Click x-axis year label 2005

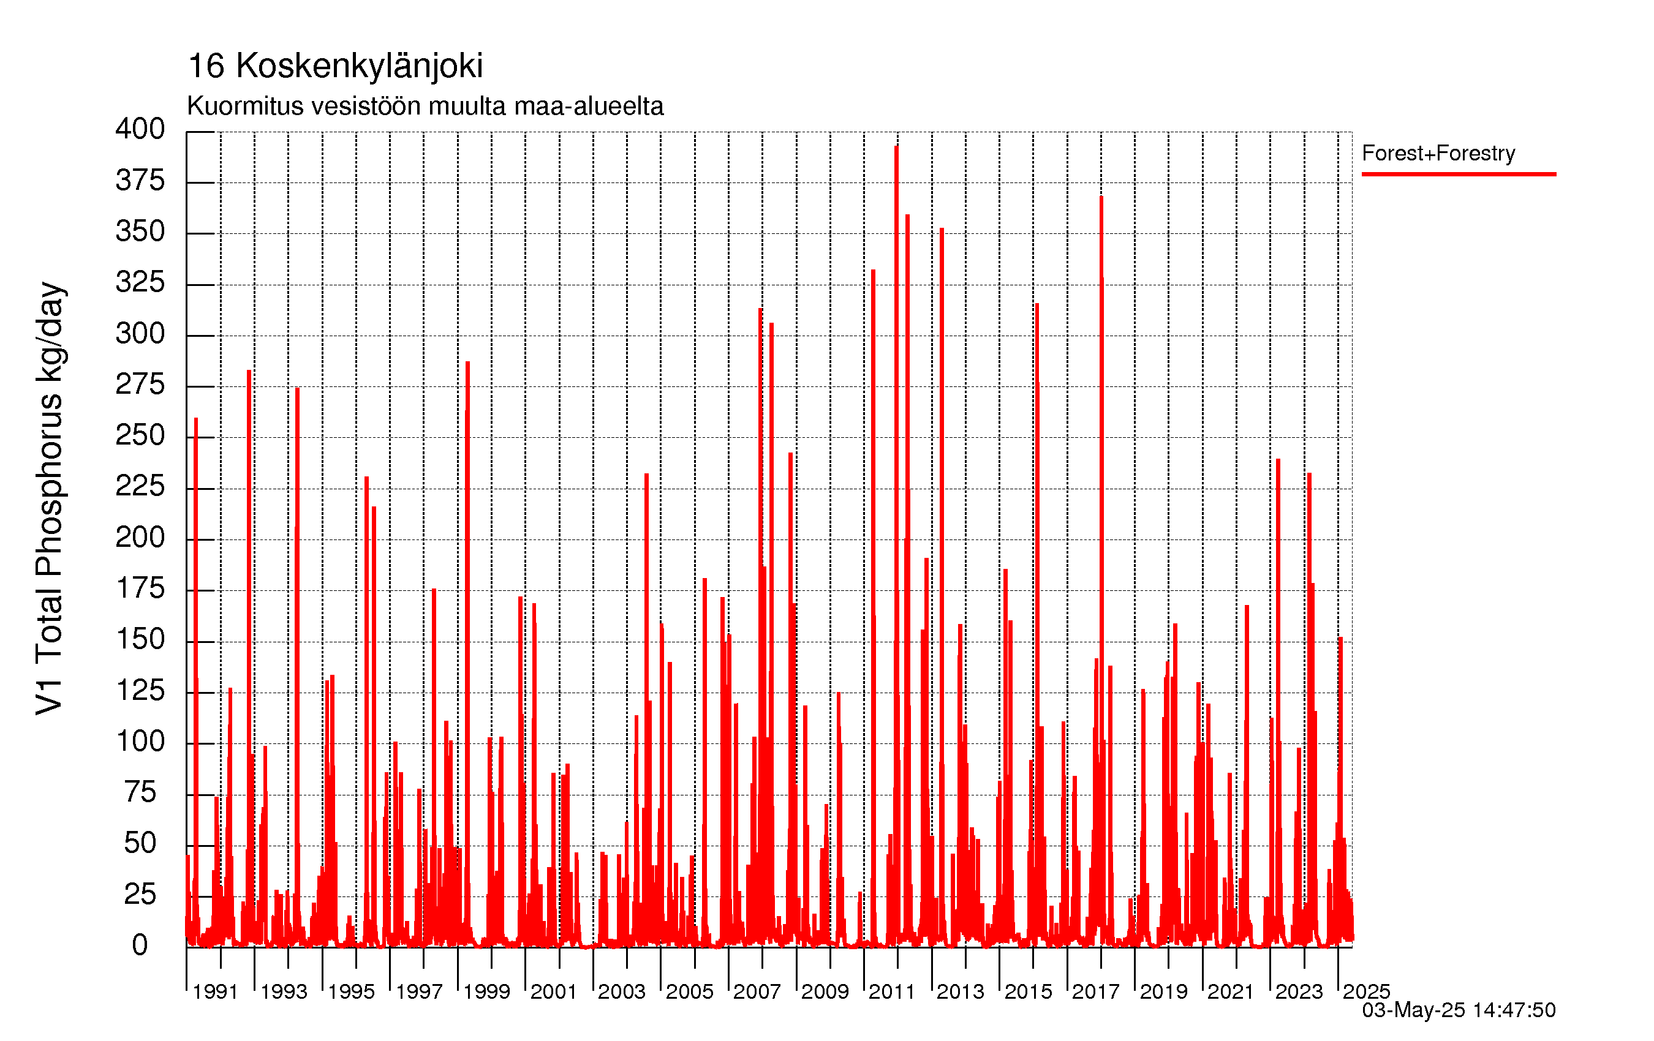click(690, 991)
